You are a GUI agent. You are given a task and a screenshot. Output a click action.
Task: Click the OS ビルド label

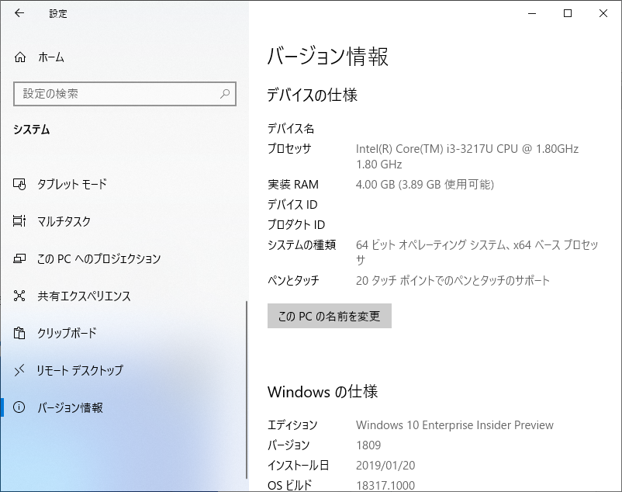(290, 485)
